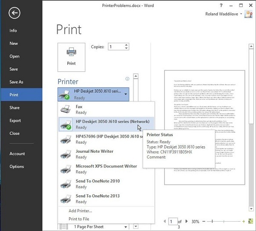Select Send To OneNote 2010
256x231 pixels.
click(x=98, y=184)
